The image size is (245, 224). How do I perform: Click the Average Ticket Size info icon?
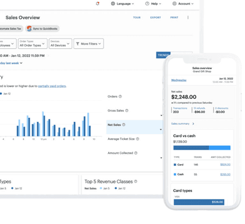137,139
